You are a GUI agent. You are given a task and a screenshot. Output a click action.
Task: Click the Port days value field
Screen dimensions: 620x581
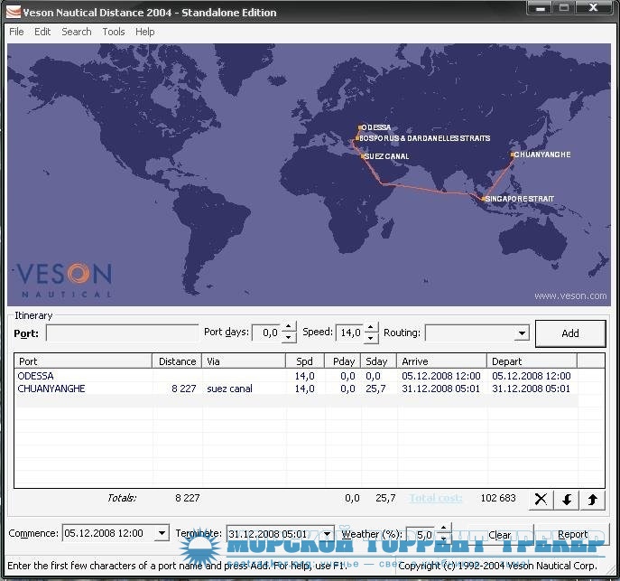click(x=267, y=333)
